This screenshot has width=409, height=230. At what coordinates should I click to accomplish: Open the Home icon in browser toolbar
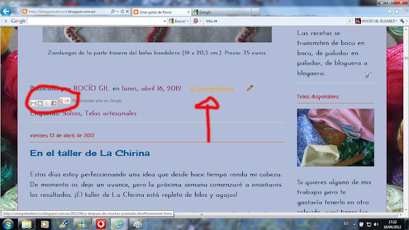click(389, 11)
